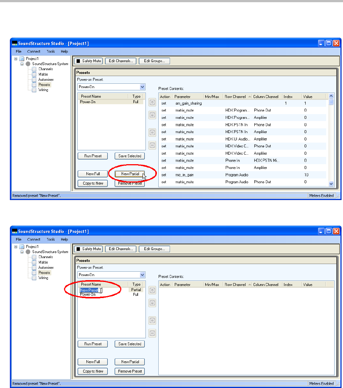Toggle Safety Mute in the lower window
This screenshot has width=343, height=388.
pyautogui.click(x=88, y=249)
